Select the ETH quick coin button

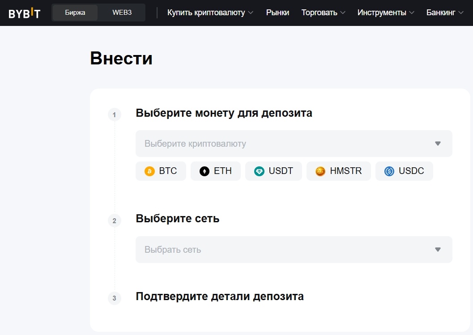[216, 171]
